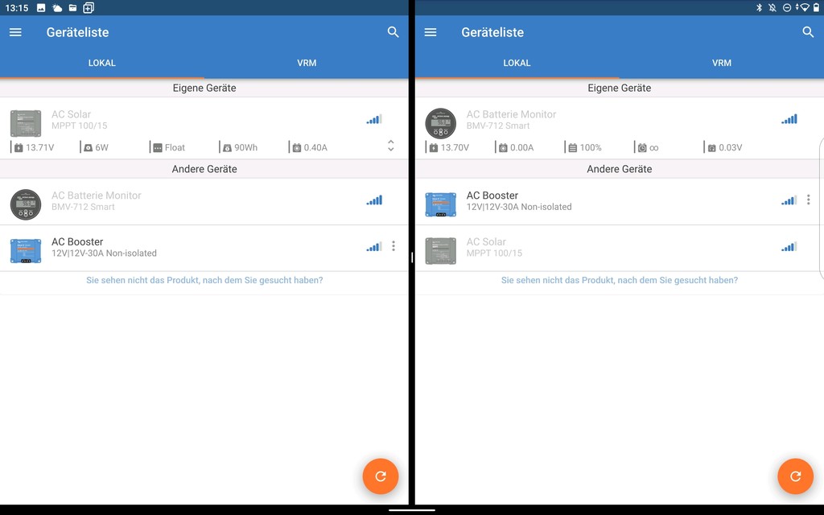Open AC Booster overflow menu in right window
This screenshot has height=515, width=824.
(808, 200)
